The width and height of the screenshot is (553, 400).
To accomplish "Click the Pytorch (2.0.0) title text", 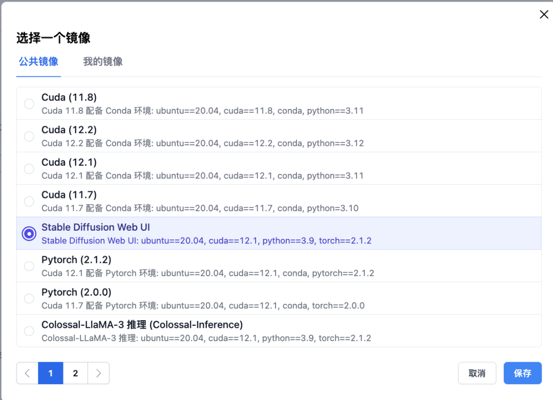I will click(76, 292).
